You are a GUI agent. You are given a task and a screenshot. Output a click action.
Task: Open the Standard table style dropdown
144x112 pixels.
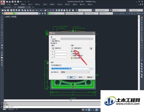tap(119, 10)
